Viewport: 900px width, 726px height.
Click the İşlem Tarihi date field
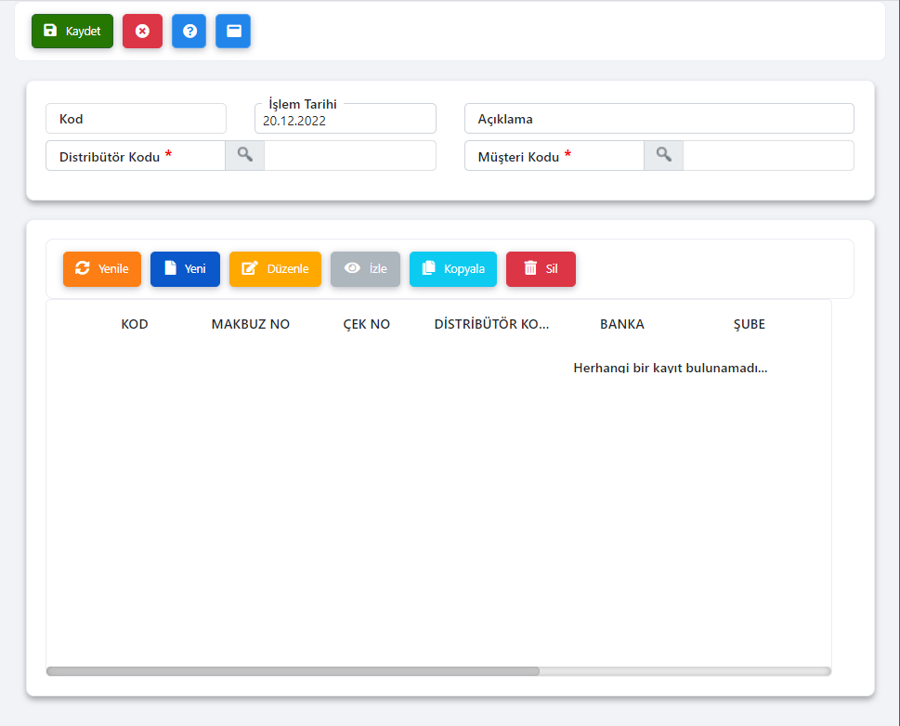(x=345, y=120)
